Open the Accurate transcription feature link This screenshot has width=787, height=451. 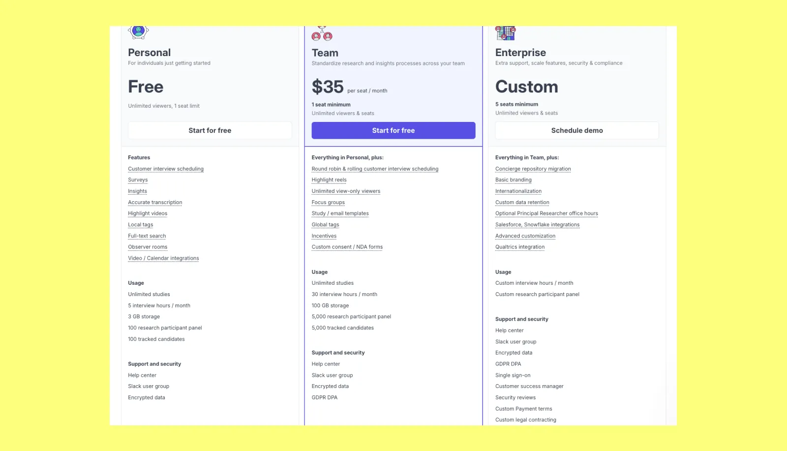[x=155, y=202]
